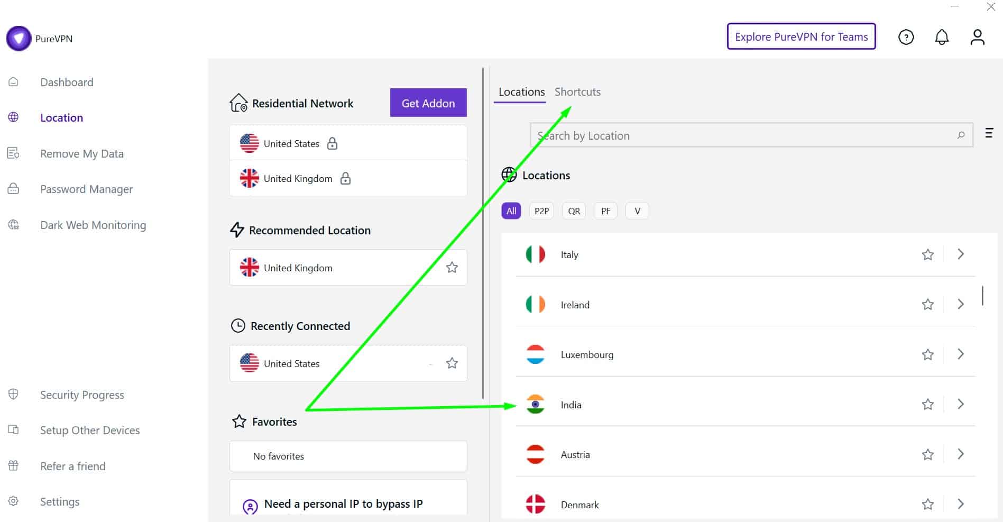Click the lock icon next to United States

[x=332, y=143]
